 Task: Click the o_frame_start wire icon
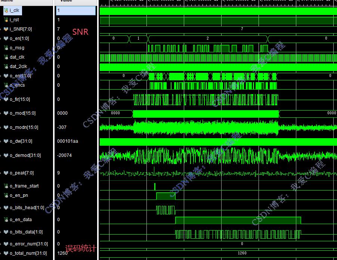tap(6, 186)
